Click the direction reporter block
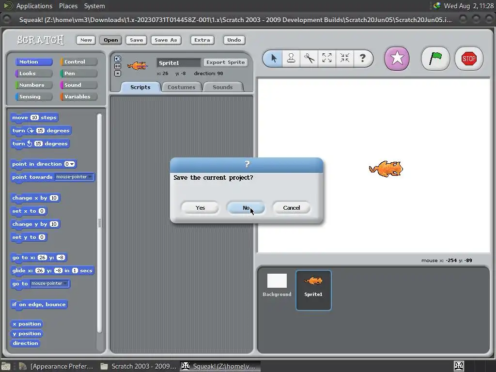This screenshot has width=496, height=372. coord(25,343)
